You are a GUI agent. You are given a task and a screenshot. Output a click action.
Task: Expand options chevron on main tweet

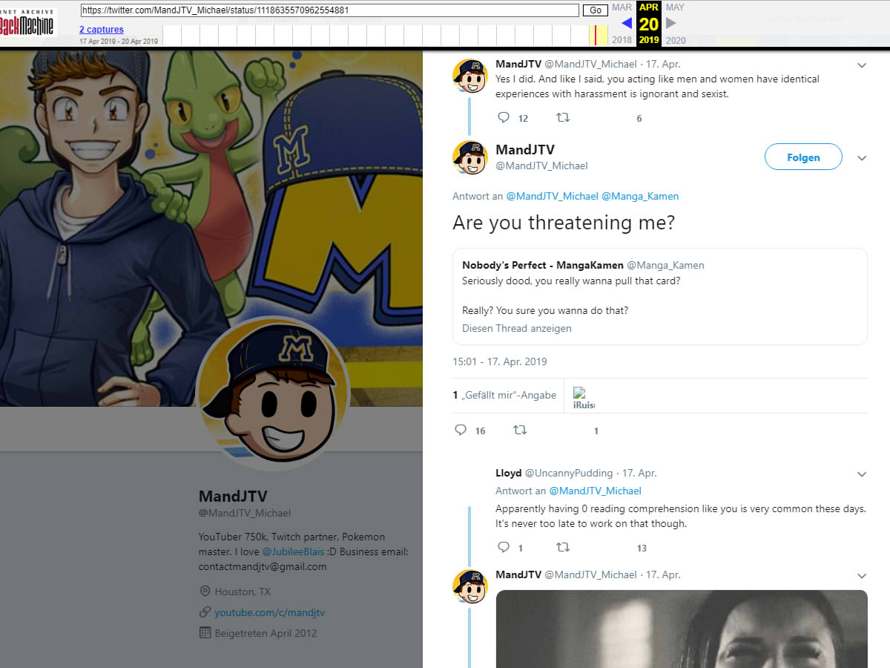click(x=862, y=157)
